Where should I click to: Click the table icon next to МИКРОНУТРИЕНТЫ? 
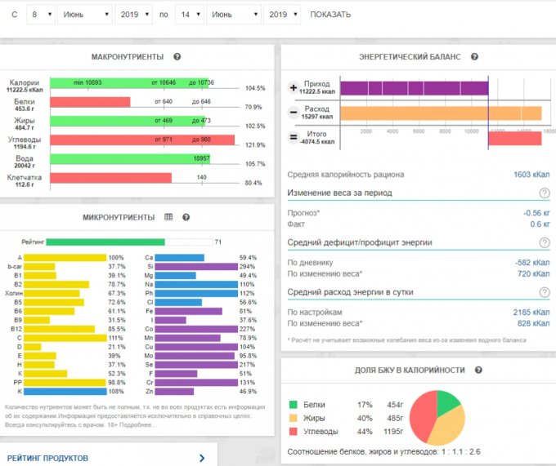(x=169, y=217)
